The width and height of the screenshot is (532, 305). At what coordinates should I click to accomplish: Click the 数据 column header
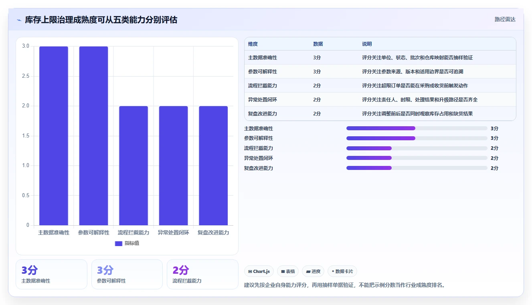318,44
